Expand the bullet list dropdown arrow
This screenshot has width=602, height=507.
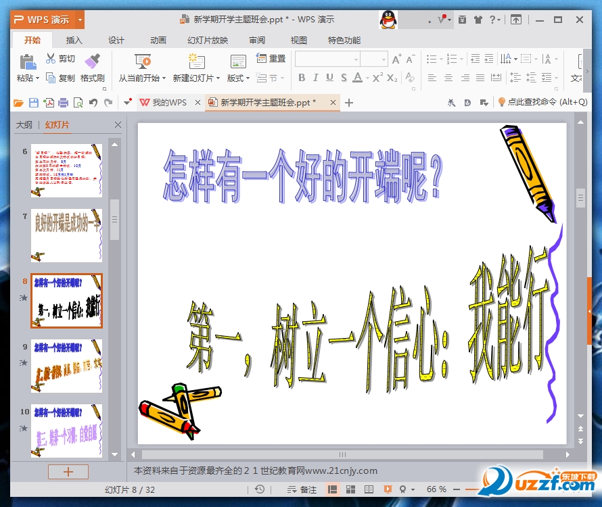pos(441,59)
